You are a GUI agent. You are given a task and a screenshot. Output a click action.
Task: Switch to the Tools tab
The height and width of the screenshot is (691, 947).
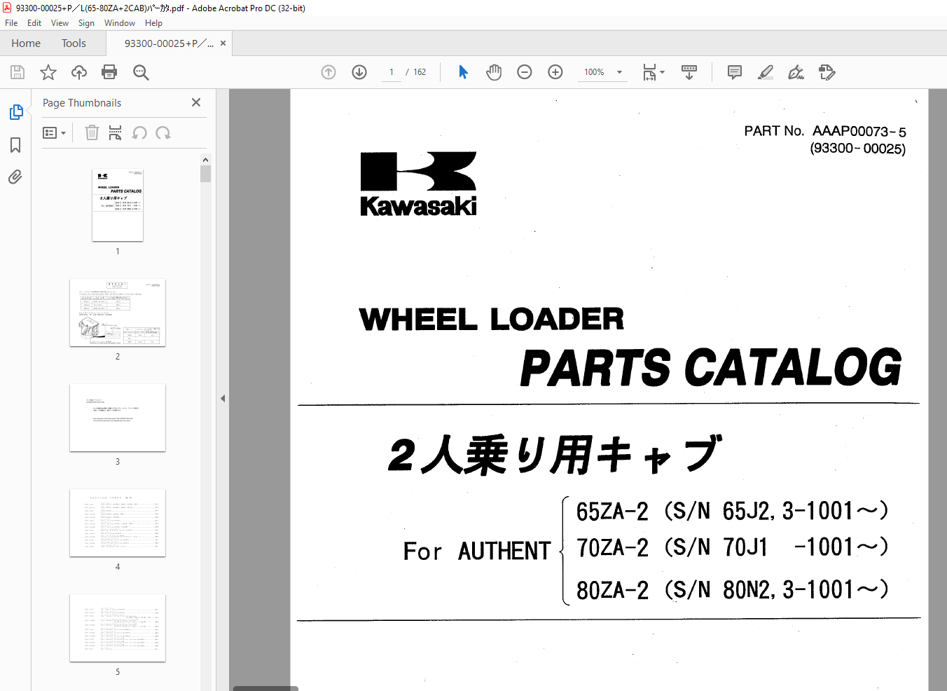point(74,43)
